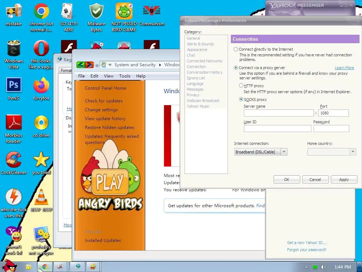362x272 pixels.
Task: Click "Restore hidden updates" link
Action: pos(110,127)
